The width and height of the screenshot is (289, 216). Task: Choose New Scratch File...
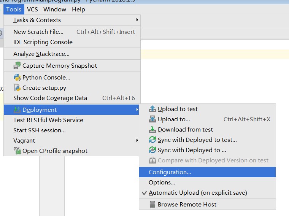[72, 32]
